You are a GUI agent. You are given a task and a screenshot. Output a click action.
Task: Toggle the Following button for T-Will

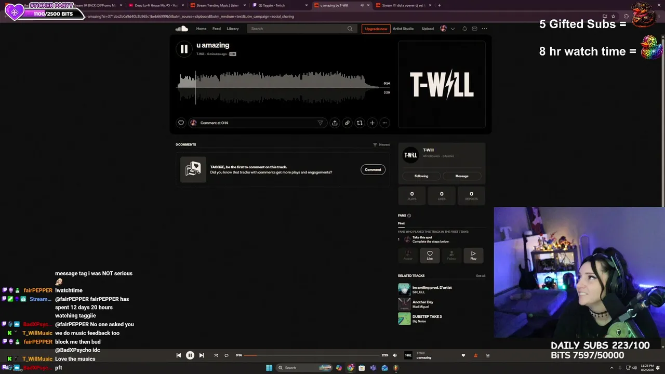421,176
